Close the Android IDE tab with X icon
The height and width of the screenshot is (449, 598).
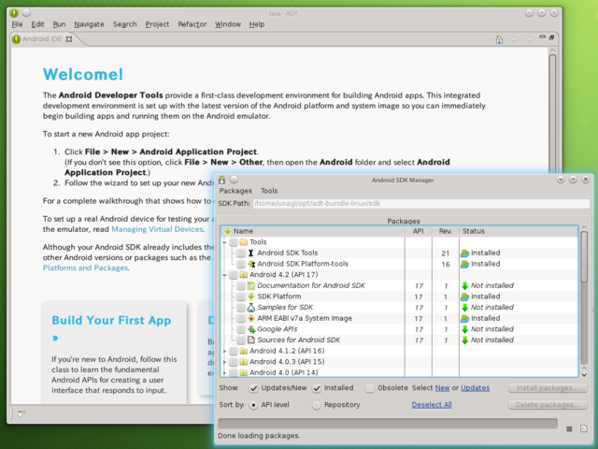click(x=69, y=39)
